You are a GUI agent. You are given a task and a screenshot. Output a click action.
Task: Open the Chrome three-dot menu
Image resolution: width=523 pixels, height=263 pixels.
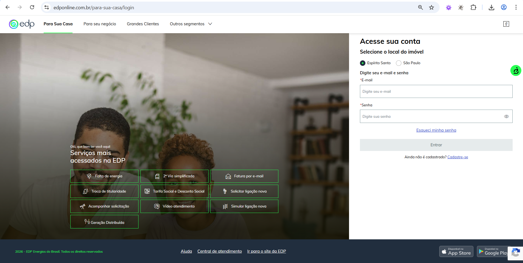tap(516, 8)
